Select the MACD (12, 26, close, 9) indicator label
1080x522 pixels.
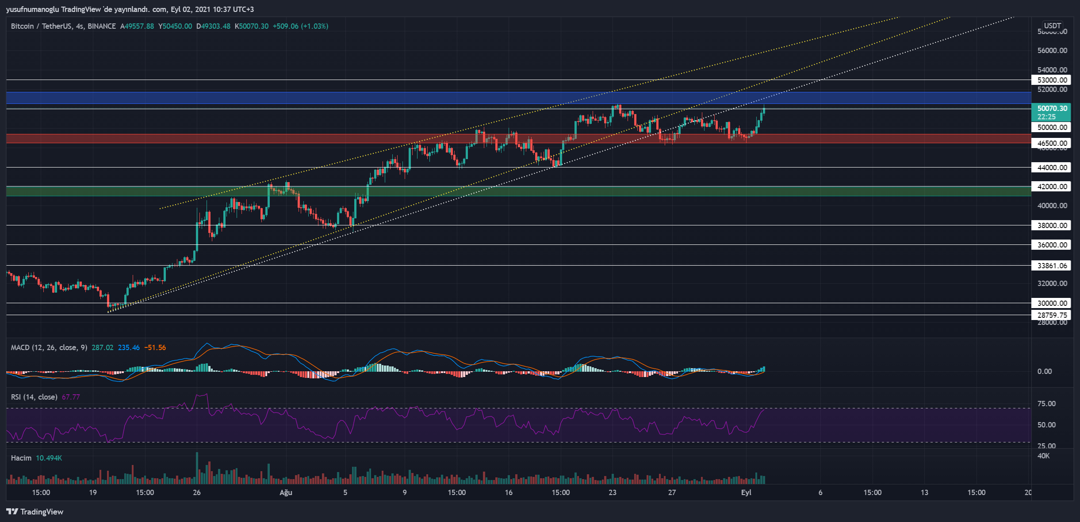(49, 347)
